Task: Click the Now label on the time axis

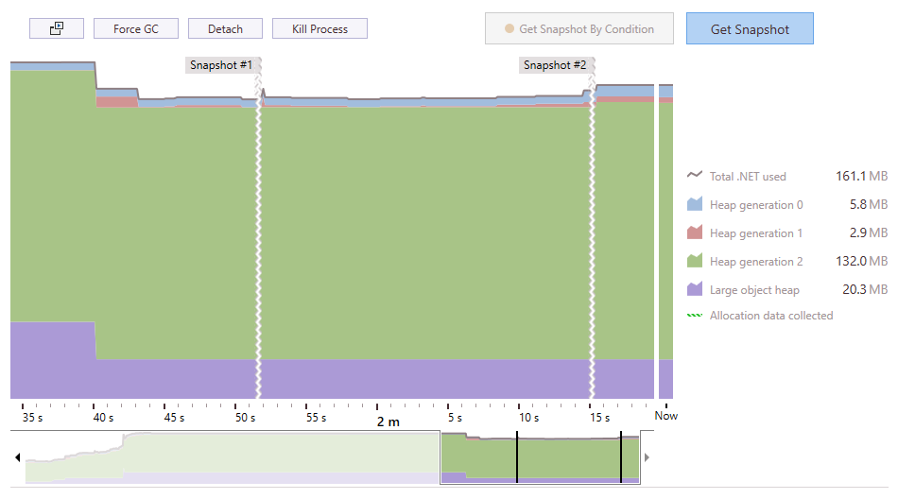Action: [666, 416]
